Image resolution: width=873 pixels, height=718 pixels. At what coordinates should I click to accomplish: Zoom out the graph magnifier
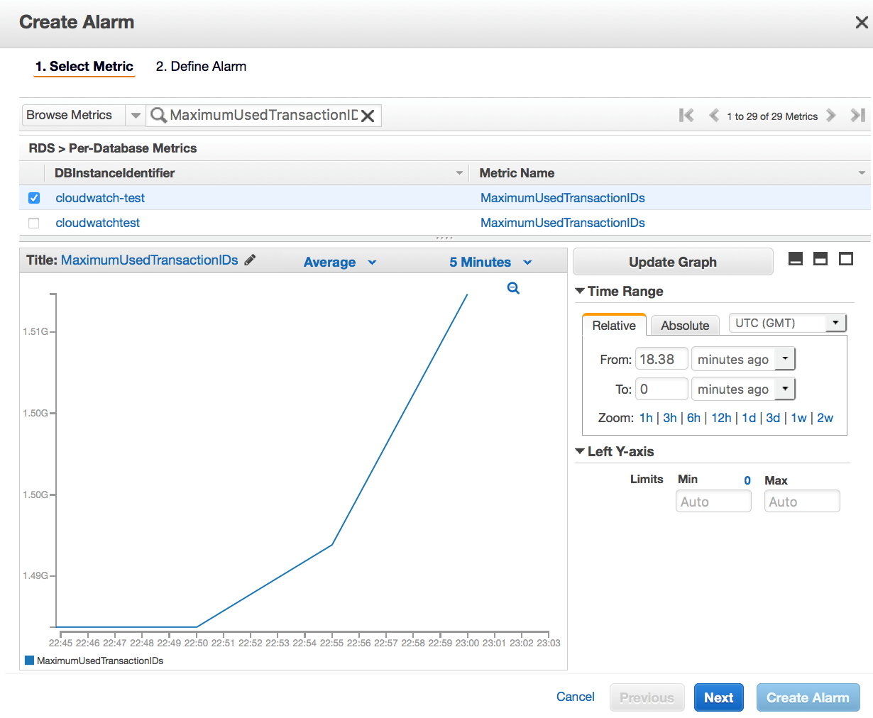(x=513, y=288)
